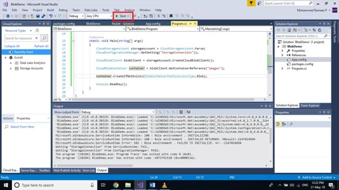Expand the References node in Solution Explorer
The image size is (339, 190).
click(x=282, y=55)
